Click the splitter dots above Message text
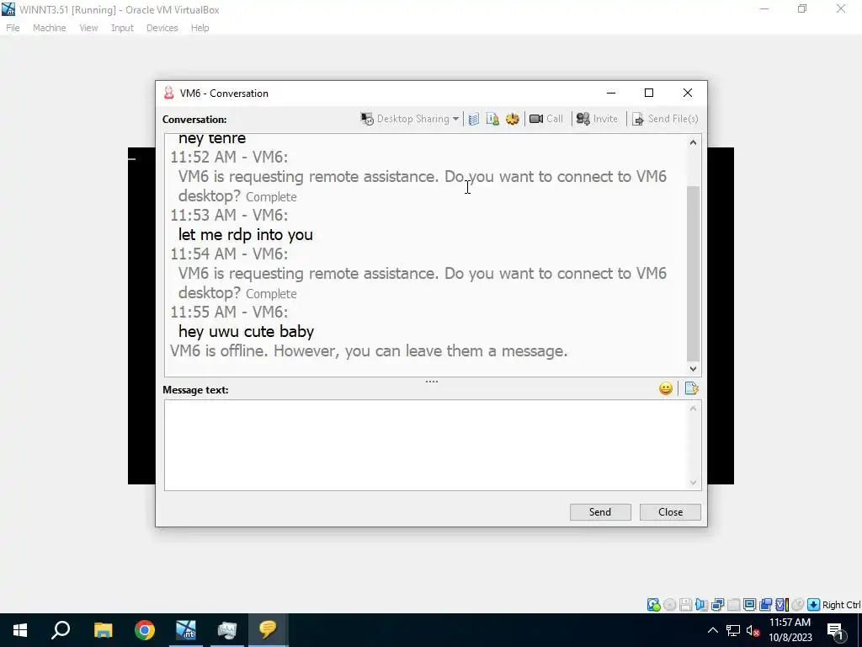 (432, 382)
